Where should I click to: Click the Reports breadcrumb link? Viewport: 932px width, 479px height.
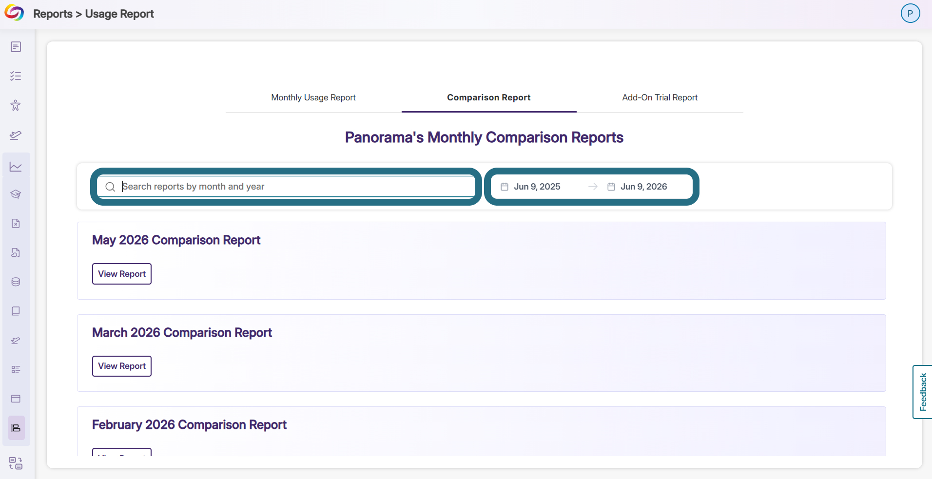[53, 14]
